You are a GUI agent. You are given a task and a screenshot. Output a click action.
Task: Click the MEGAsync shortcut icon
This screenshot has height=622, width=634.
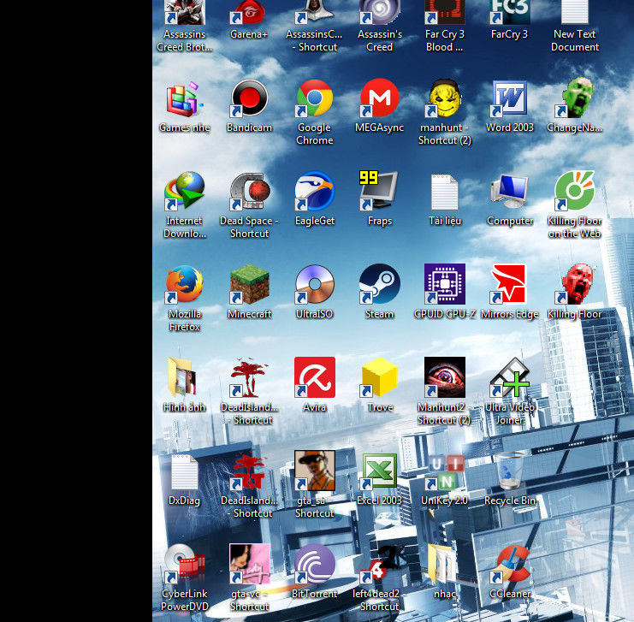[379, 99]
